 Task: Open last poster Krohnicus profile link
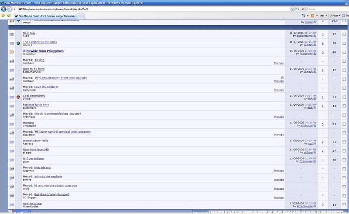pyautogui.click(x=307, y=125)
